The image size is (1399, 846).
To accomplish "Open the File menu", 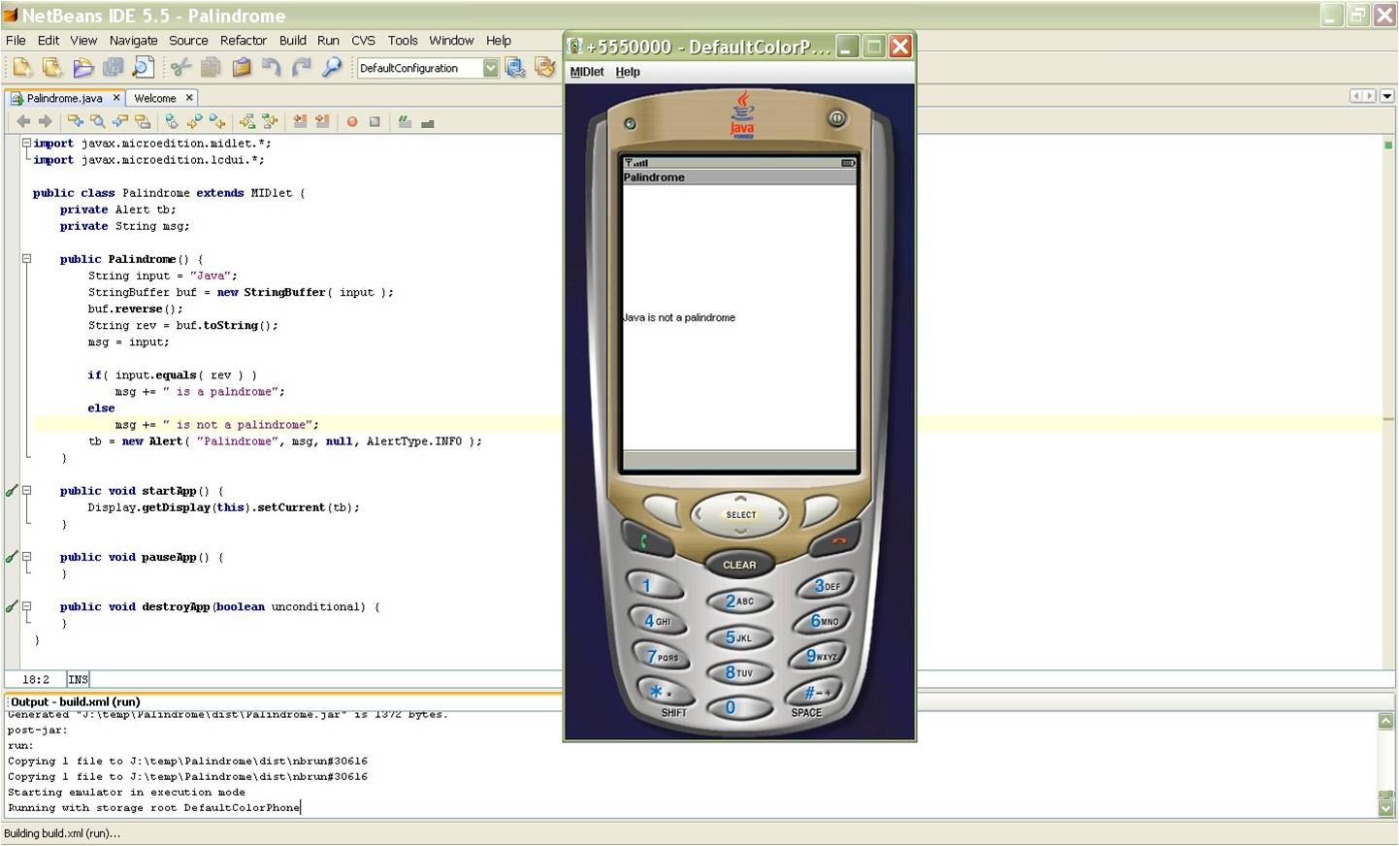I will [16, 41].
